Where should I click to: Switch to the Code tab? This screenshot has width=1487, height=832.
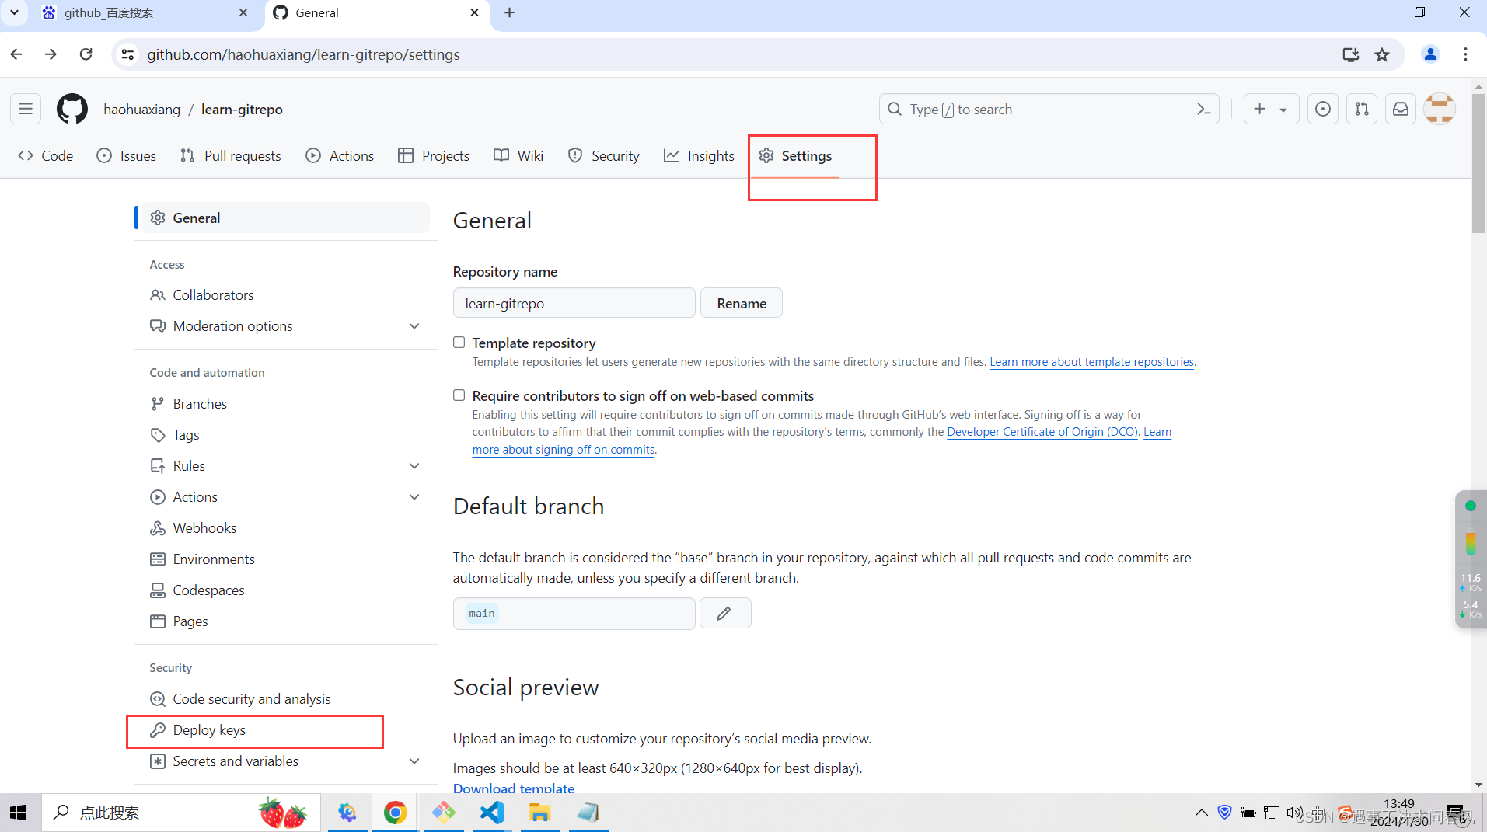pos(46,155)
